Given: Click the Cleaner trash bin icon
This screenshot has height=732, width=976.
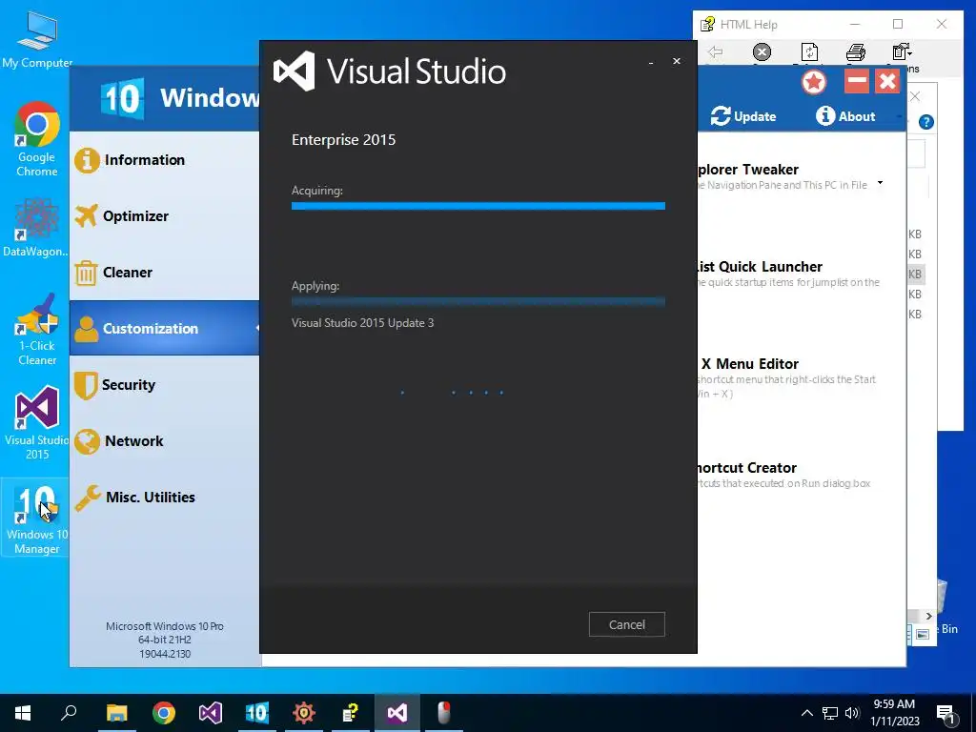Looking at the screenshot, I should 86,273.
